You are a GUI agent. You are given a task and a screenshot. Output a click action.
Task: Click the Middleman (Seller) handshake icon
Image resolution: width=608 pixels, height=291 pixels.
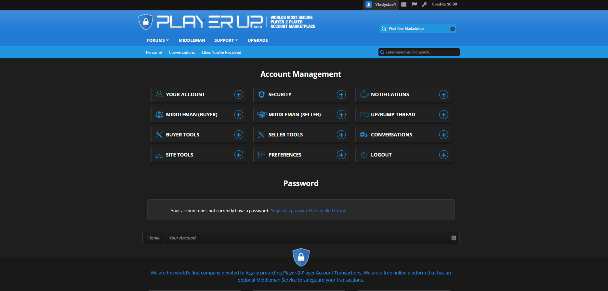pos(262,114)
